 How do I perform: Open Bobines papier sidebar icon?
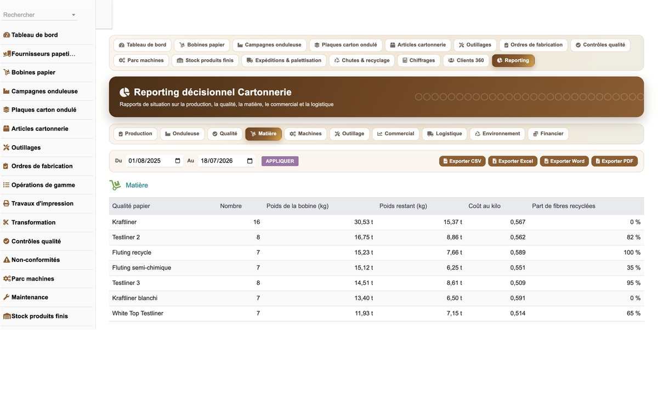(7, 72)
